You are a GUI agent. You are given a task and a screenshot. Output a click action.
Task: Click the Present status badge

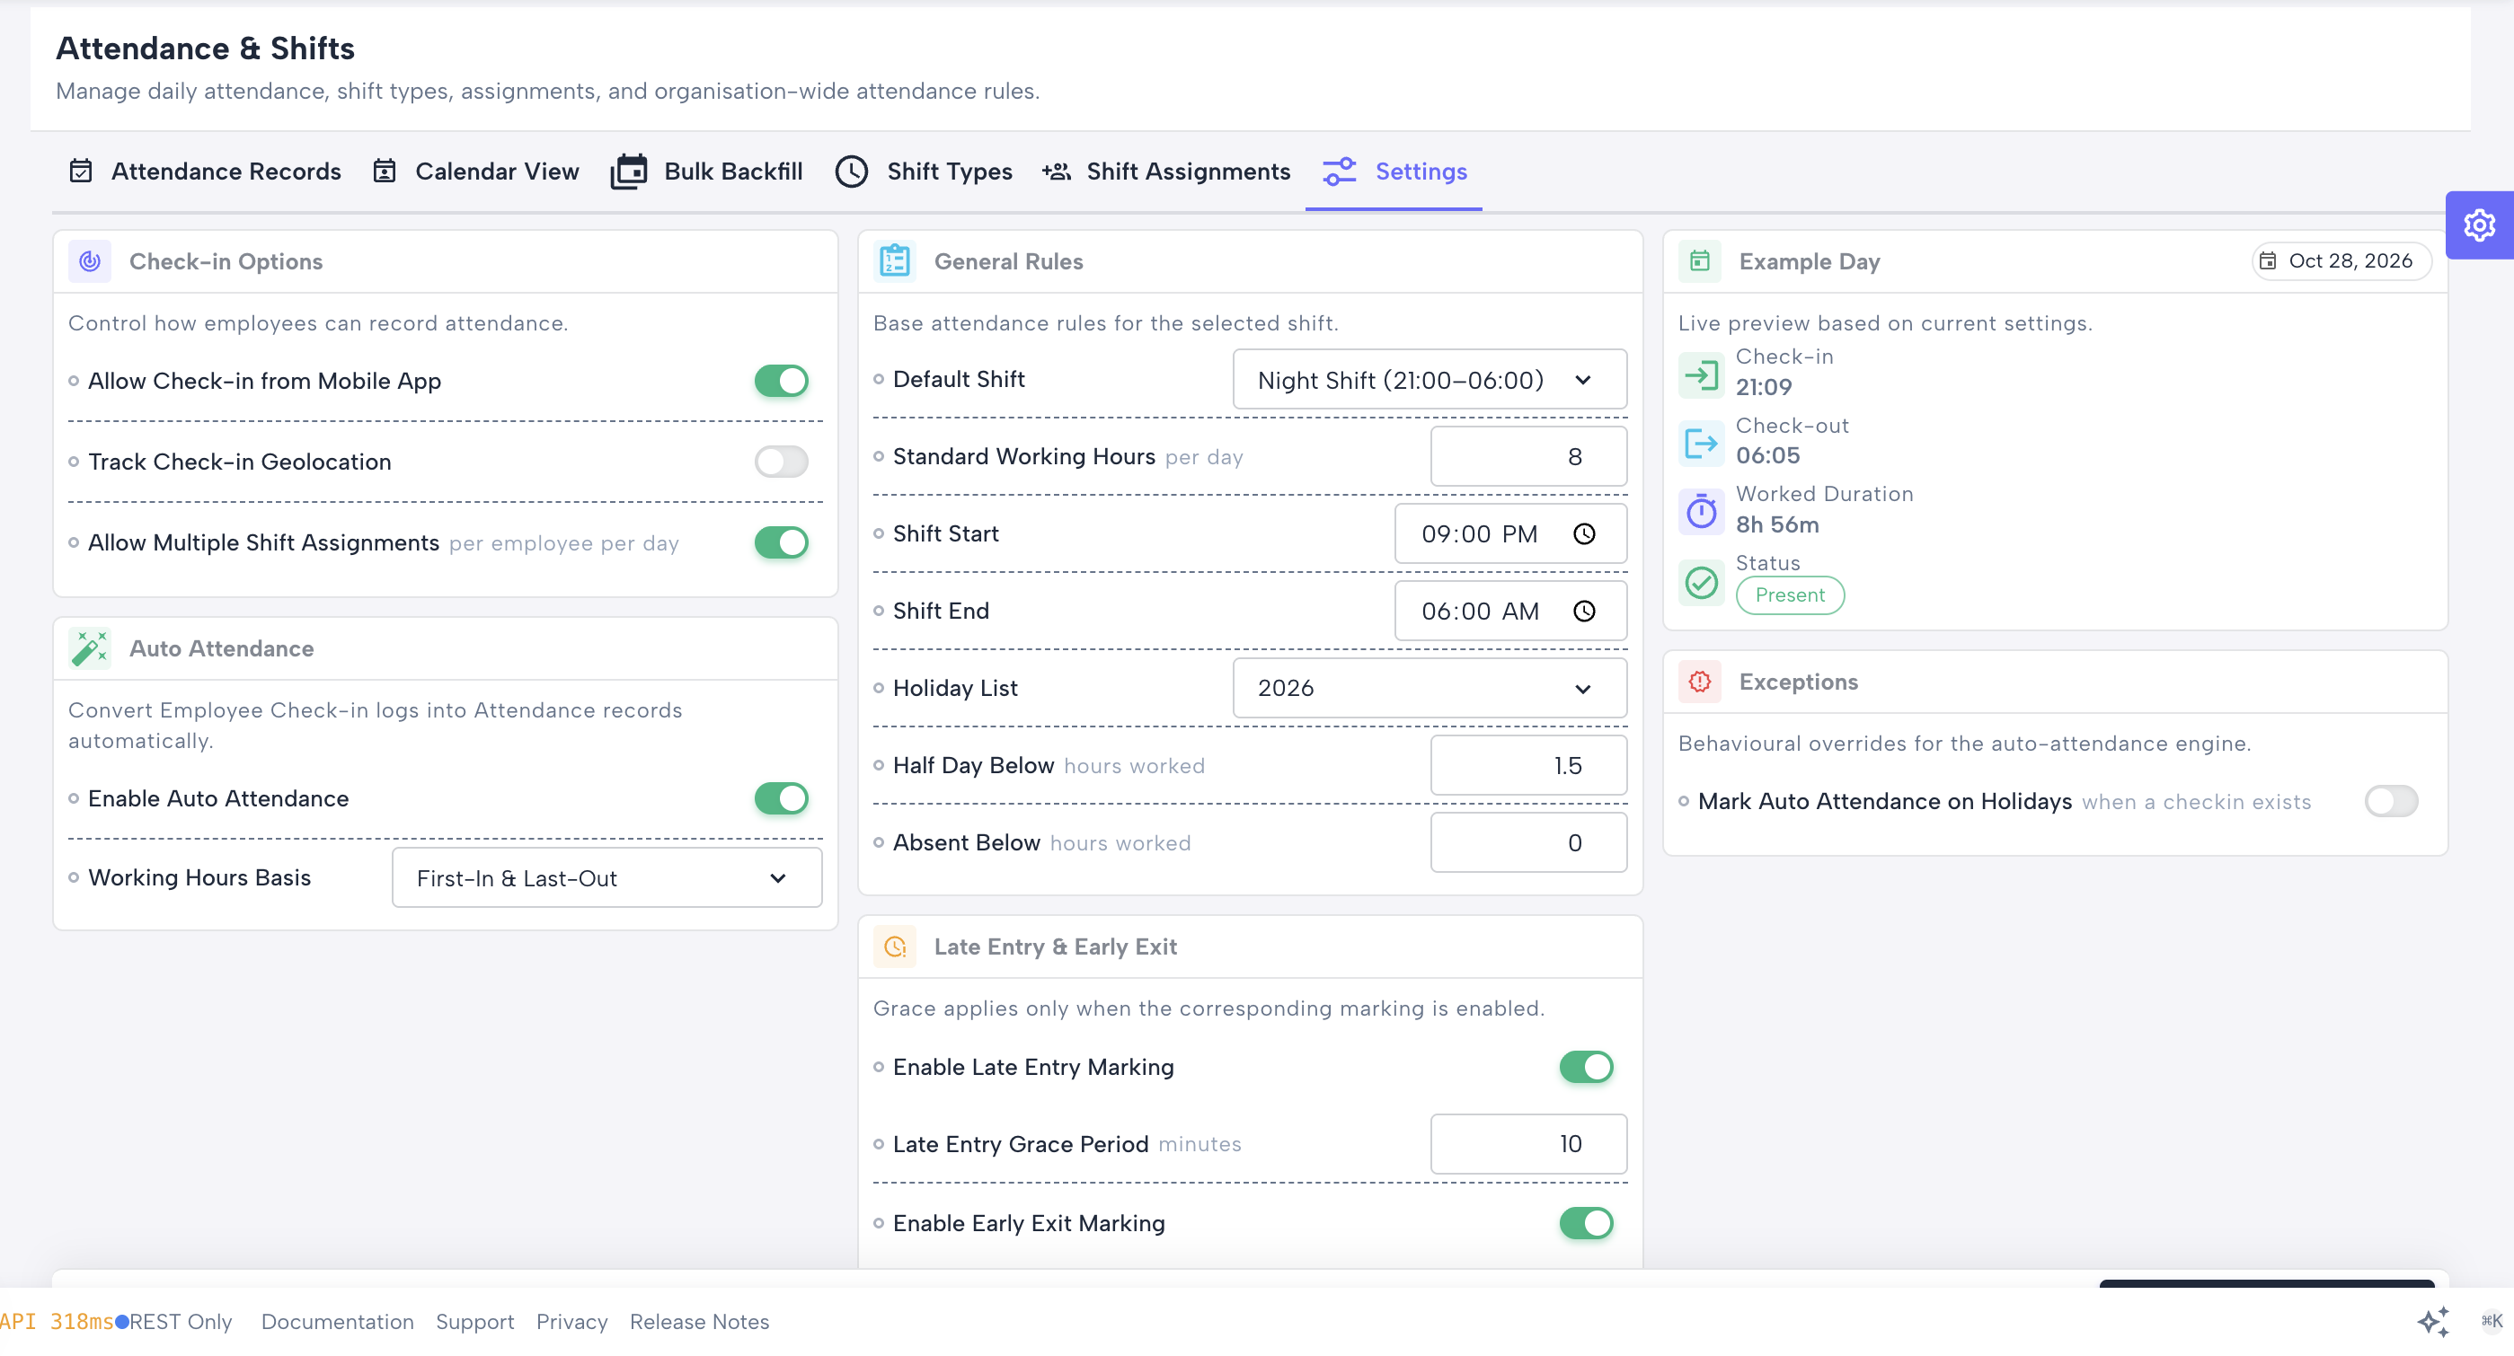pos(1790,595)
